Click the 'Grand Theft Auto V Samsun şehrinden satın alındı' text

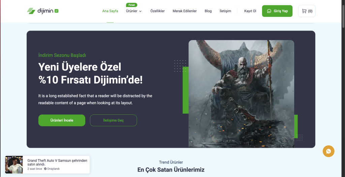pos(57,163)
